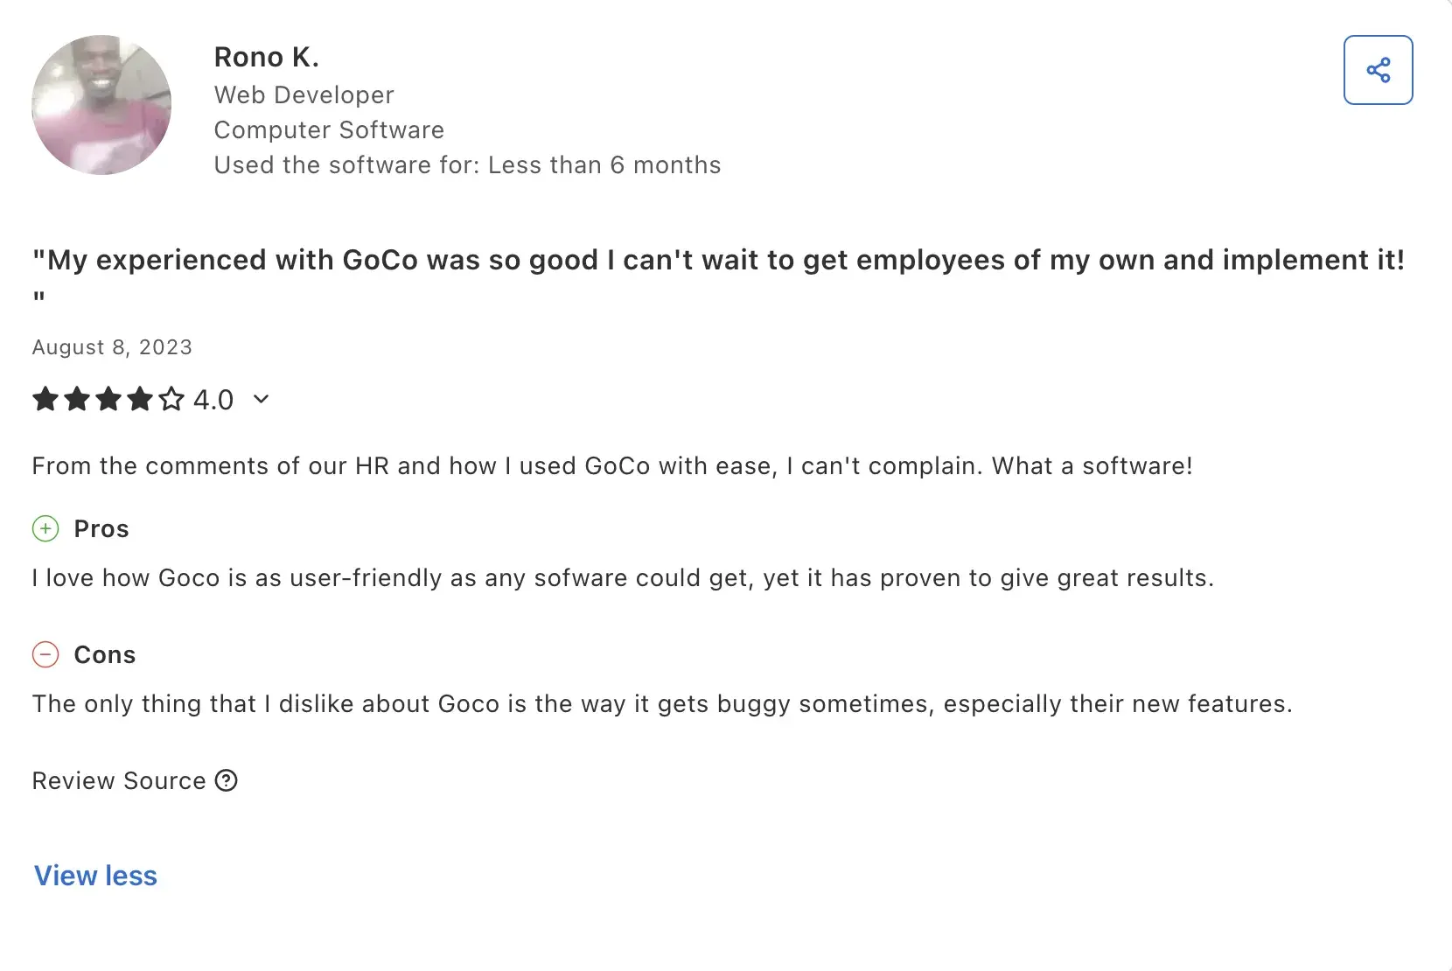The image size is (1452, 971).
Task: Open Rono K.'s reviewer profile
Action: [x=267, y=56]
